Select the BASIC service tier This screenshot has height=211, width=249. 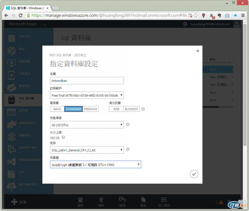click(57, 109)
